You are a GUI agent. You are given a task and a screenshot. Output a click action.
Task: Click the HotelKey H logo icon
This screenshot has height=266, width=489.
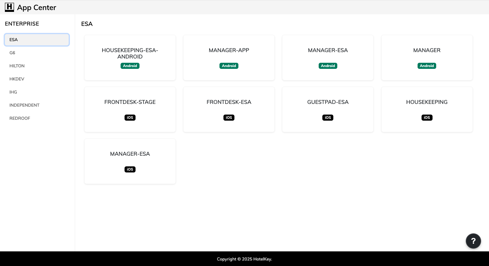tap(9, 7)
